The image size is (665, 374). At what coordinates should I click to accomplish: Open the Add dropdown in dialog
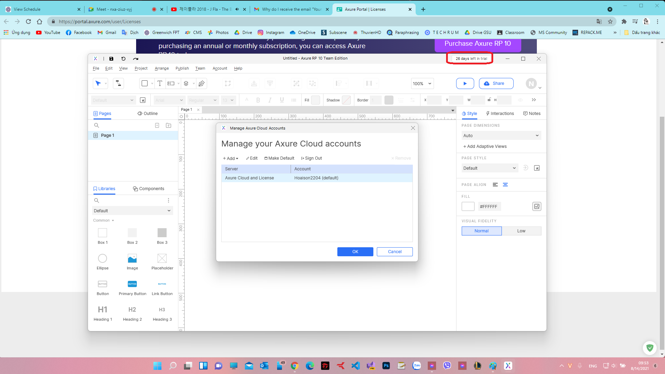click(x=231, y=158)
